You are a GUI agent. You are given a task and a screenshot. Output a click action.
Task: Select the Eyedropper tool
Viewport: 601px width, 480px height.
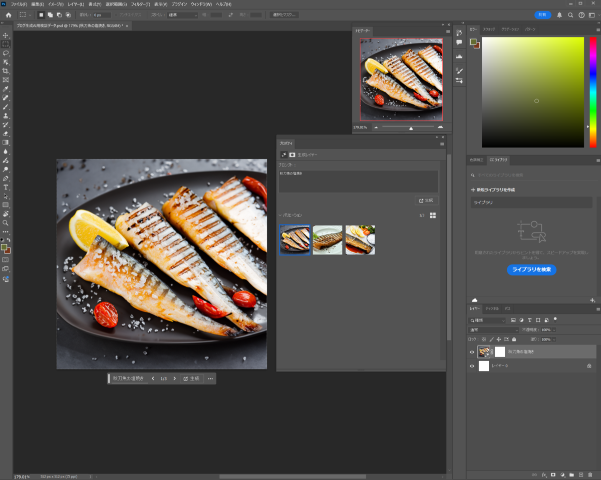pos(6,89)
